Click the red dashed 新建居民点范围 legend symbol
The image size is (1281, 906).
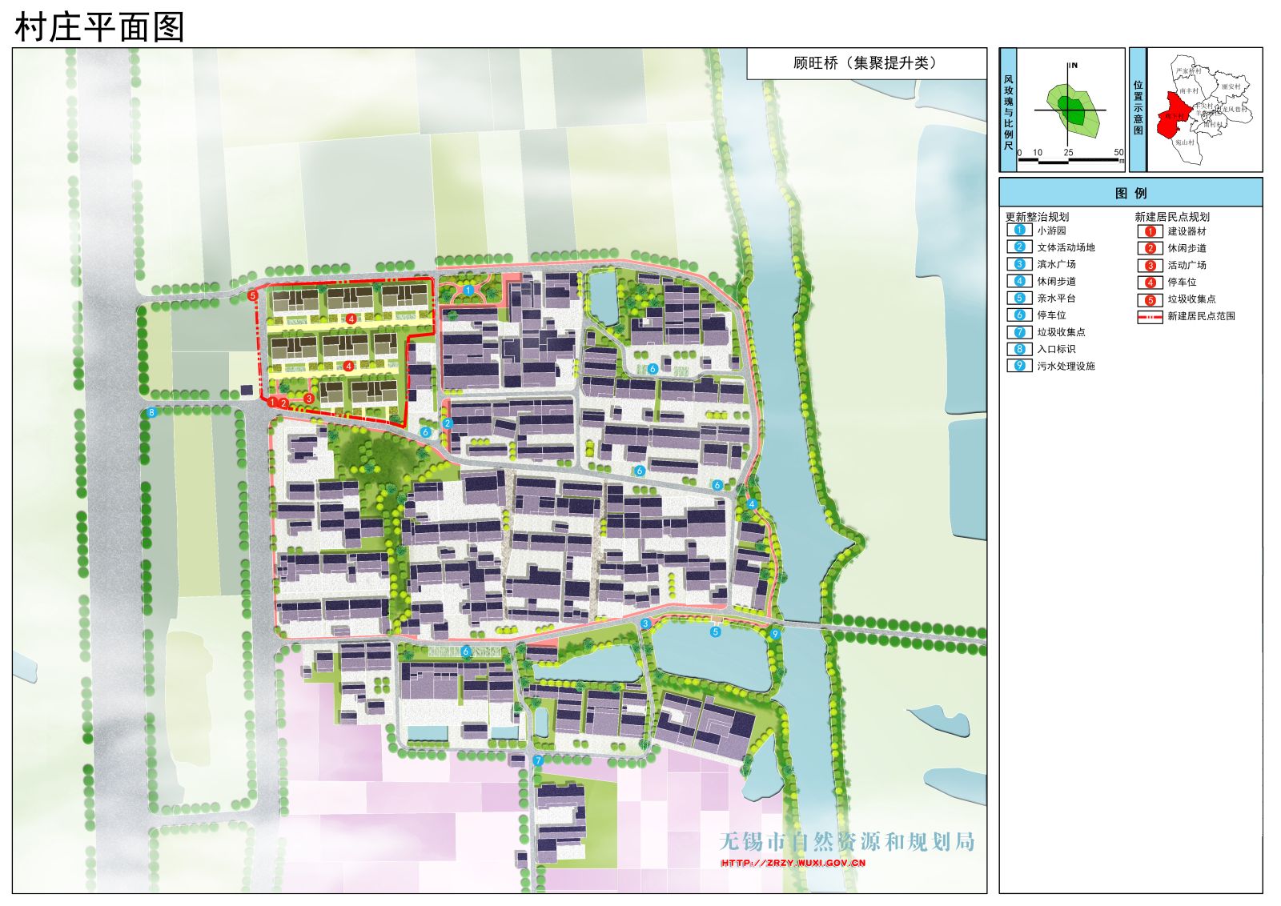pyautogui.click(x=1150, y=316)
